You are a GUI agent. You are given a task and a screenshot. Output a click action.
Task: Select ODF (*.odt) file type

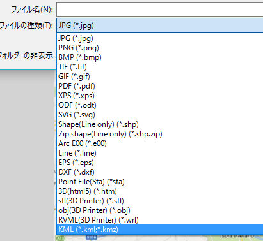160,105
